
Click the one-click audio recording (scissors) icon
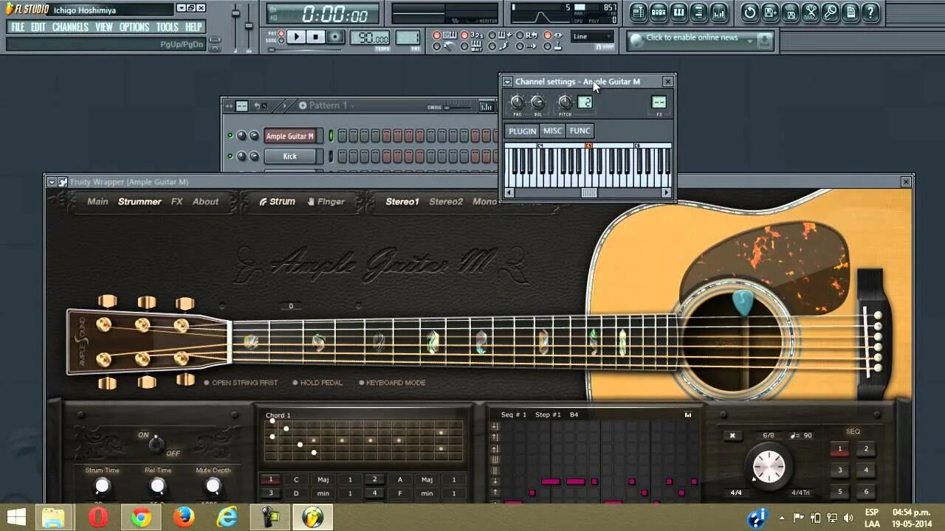(x=810, y=13)
